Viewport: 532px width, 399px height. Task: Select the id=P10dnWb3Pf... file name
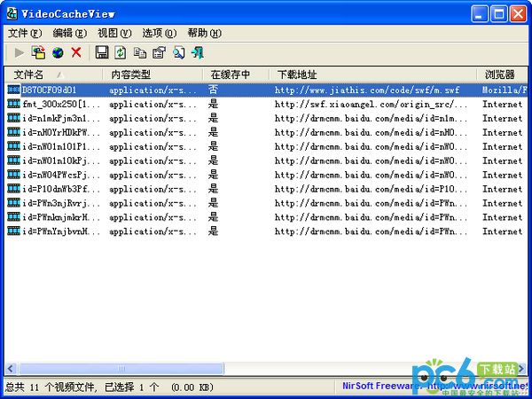click(61, 189)
